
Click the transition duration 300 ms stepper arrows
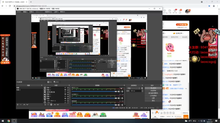[x=142, y=91]
